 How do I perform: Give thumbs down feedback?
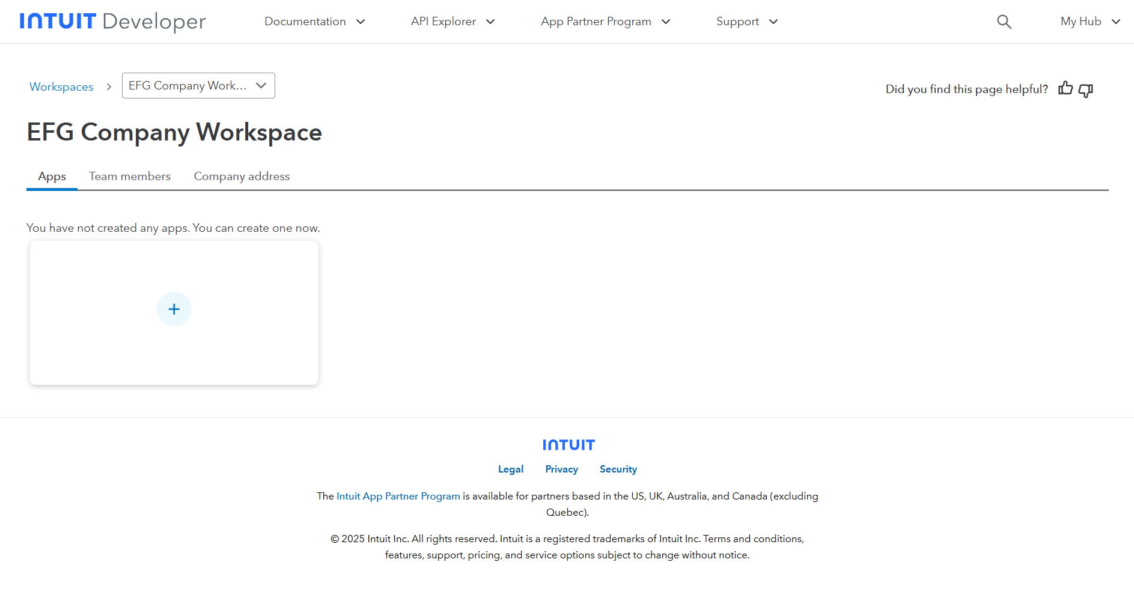pos(1085,90)
